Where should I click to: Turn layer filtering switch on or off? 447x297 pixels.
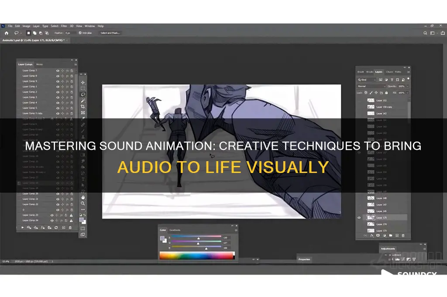409,79
